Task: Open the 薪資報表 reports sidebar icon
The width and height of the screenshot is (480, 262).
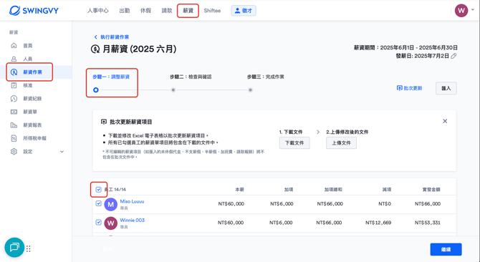Action: coord(14,125)
